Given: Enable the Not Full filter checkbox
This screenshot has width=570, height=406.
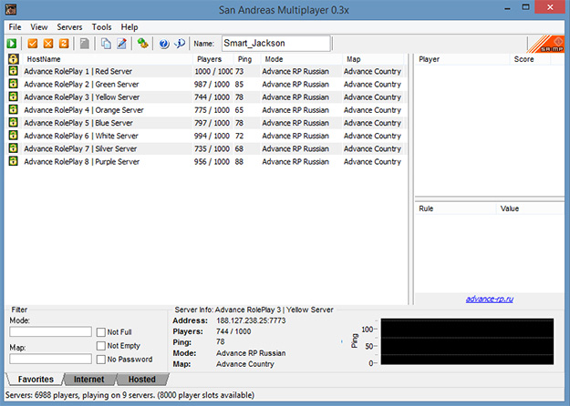Looking at the screenshot, I should 100,332.
